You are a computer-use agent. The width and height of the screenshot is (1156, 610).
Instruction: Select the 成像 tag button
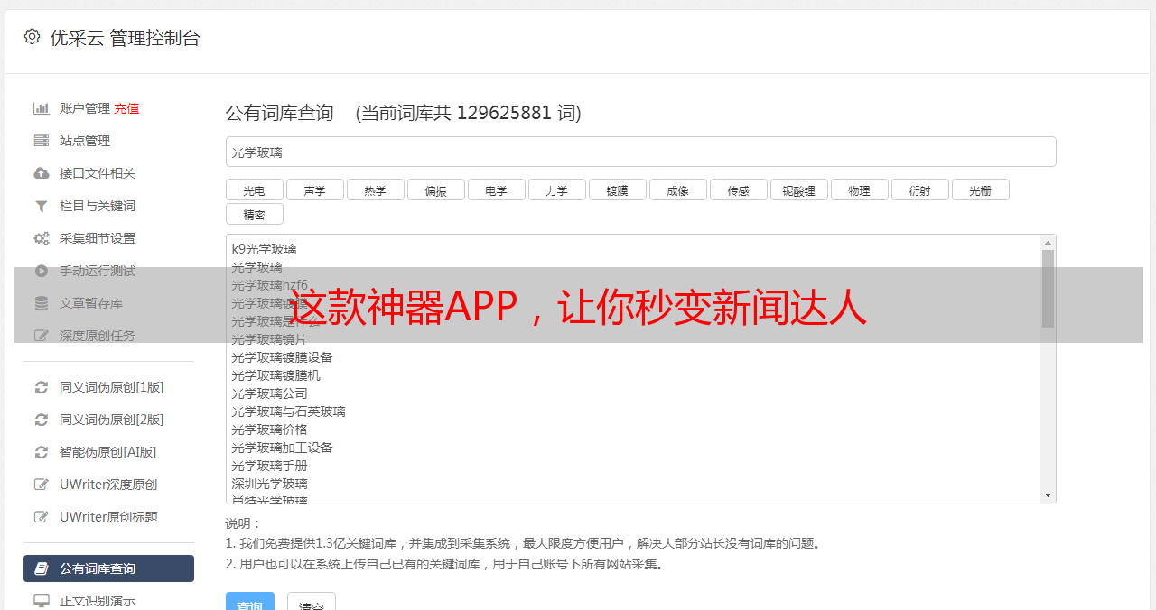tap(678, 189)
